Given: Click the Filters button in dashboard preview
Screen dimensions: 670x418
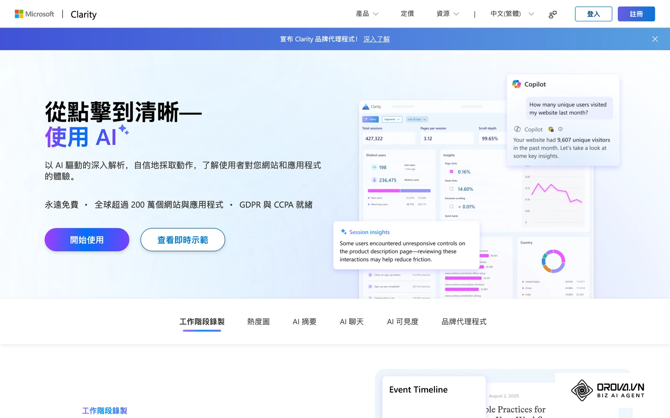Looking at the screenshot, I should 371,119.
